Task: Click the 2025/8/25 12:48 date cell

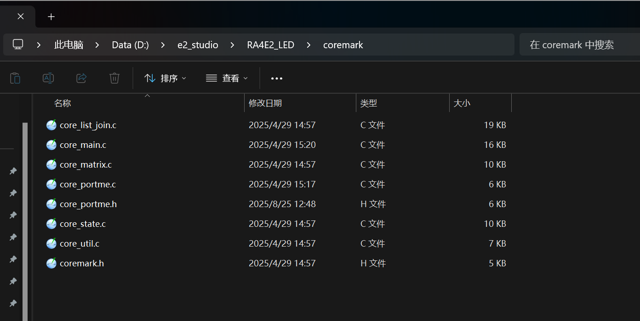Action: (282, 204)
